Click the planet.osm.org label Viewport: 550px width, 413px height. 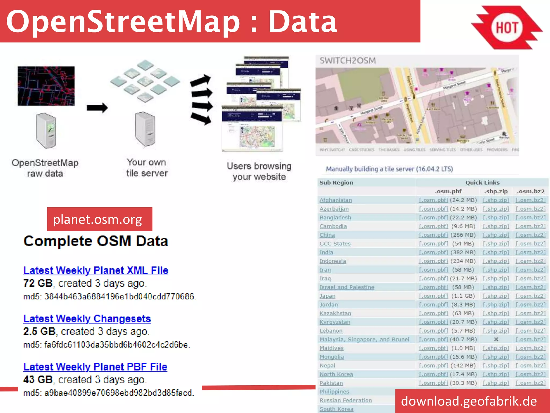(100, 219)
